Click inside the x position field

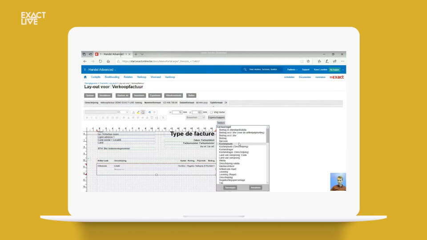point(177,112)
